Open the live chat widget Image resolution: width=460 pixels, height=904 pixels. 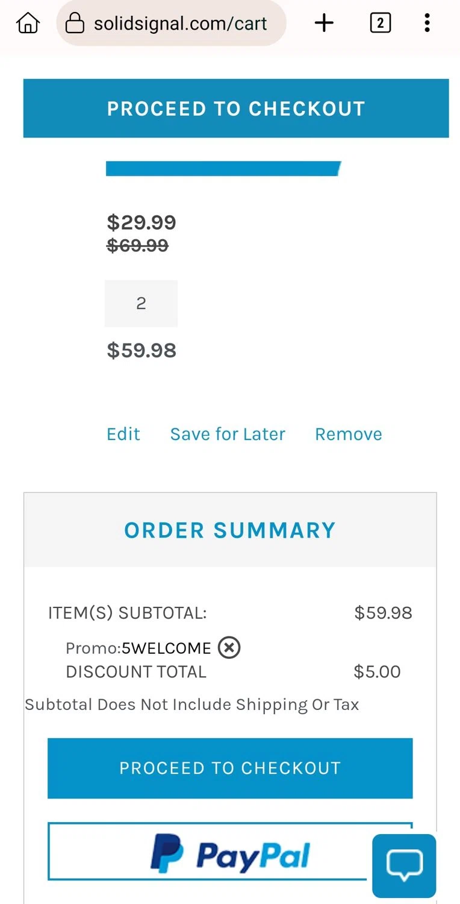point(404,865)
